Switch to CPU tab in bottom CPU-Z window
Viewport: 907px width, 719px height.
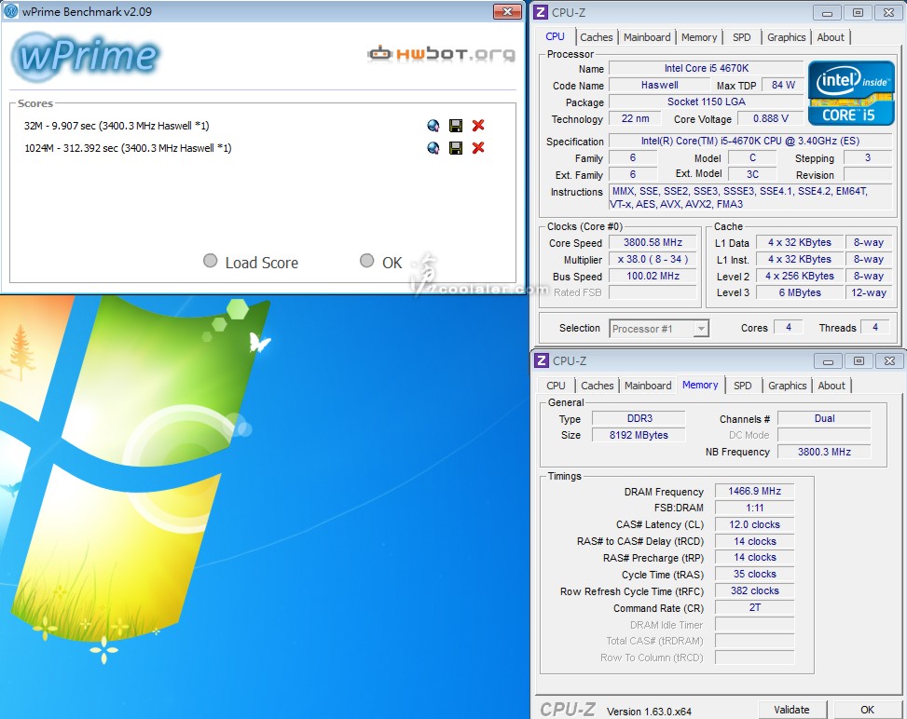[x=556, y=386]
